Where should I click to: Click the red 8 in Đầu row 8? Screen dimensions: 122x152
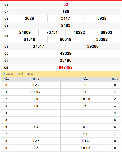coord(33,141)
